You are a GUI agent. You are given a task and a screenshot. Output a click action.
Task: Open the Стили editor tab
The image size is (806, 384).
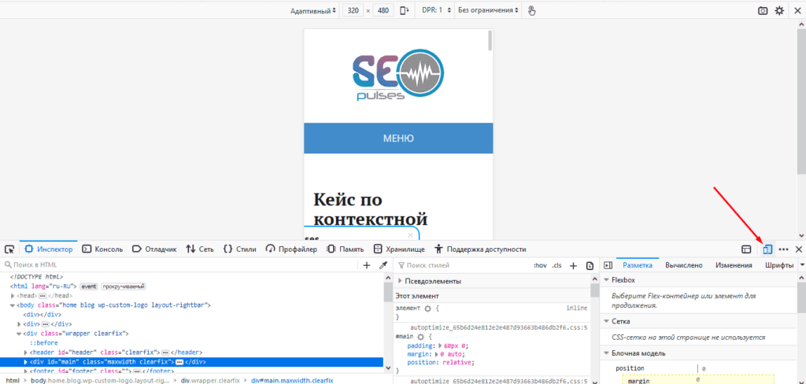click(239, 249)
